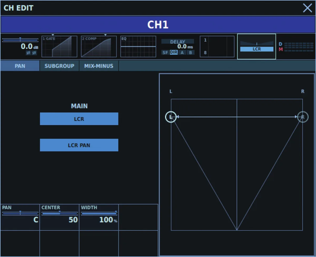
Task: Click the LCR PAN button
Action: 79,145
